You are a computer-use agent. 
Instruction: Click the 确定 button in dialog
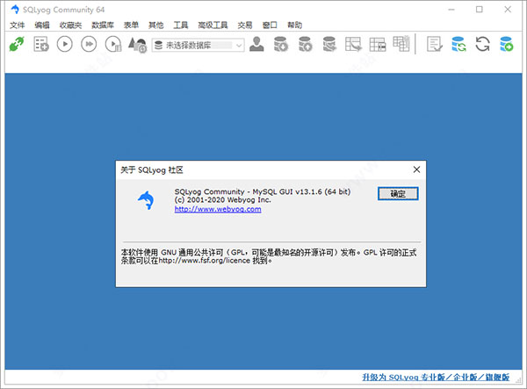pos(398,193)
